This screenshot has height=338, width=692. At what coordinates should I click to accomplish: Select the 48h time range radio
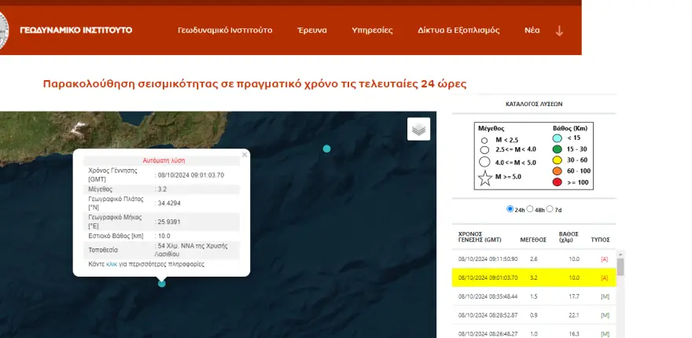click(530, 210)
